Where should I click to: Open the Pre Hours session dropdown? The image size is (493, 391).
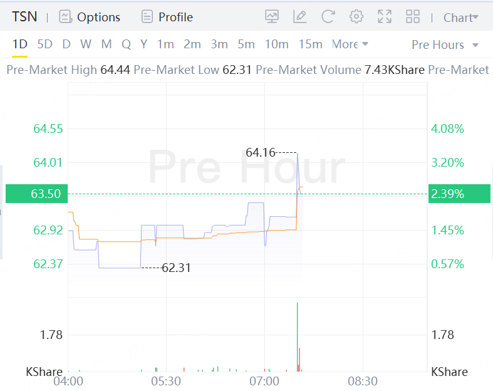(445, 45)
